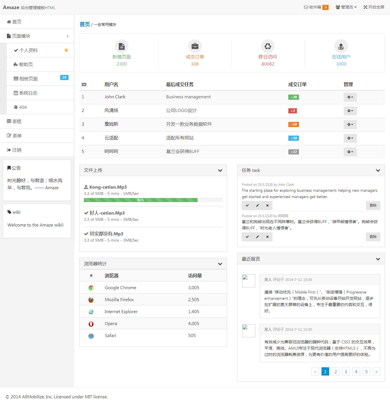Click the inbox count badge 5

(x=325, y=7)
